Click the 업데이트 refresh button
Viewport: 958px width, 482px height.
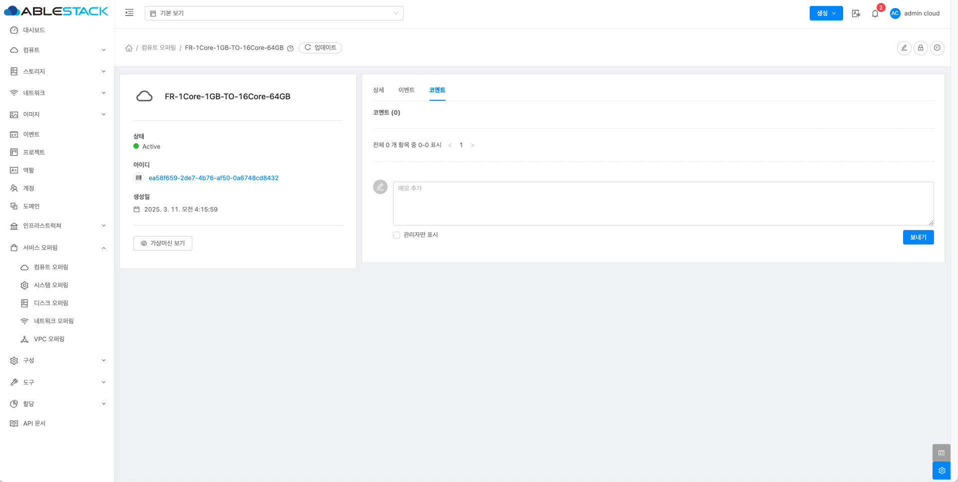[x=320, y=48]
